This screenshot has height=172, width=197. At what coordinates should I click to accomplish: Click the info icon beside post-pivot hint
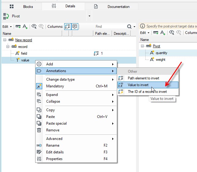coord(143,26)
